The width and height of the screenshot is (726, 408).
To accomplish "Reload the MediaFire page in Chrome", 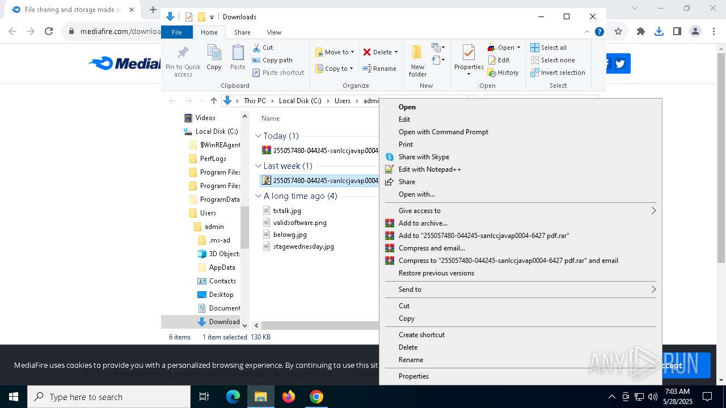I will 49,32.
